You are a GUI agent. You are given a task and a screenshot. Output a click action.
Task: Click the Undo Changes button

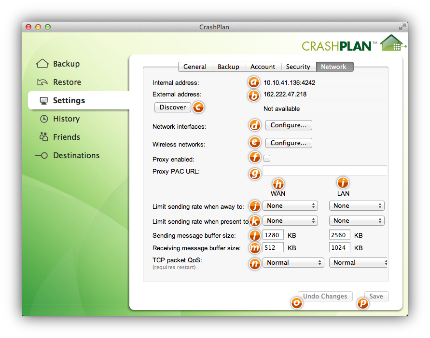(325, 296)
